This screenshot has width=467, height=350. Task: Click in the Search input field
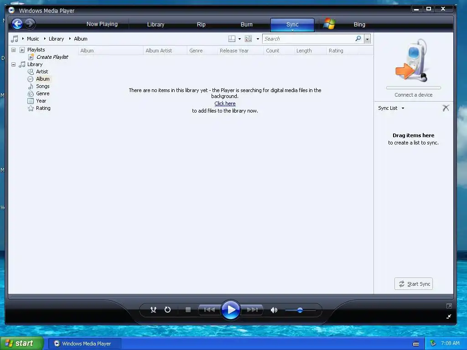tap(308, 39)
